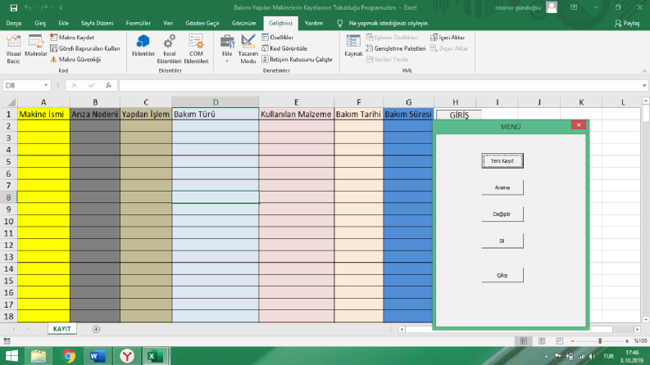Run İletişim Kutusunu Çalıştır

pos(297,60)
